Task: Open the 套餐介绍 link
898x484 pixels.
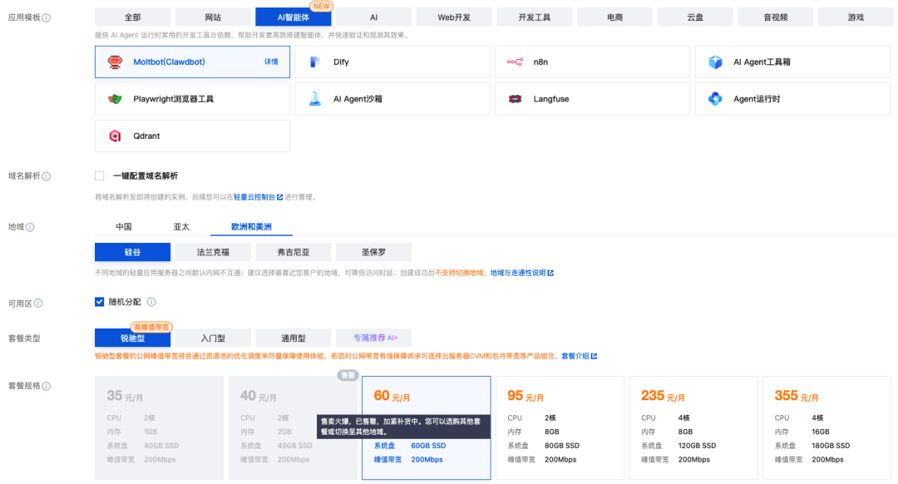Action: pyautogui.click(x=575, y=356)
